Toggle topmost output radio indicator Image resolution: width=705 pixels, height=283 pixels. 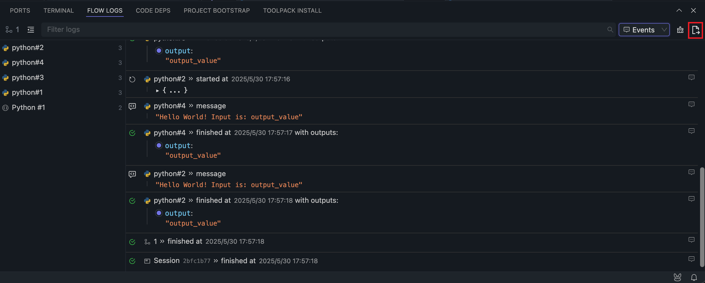click(159, 51)
